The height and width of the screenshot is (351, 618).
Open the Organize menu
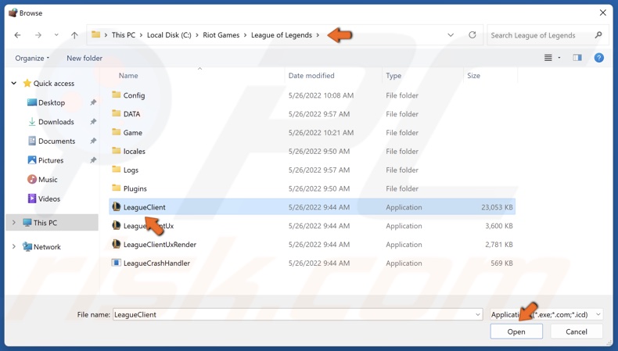tap(32, 59)
